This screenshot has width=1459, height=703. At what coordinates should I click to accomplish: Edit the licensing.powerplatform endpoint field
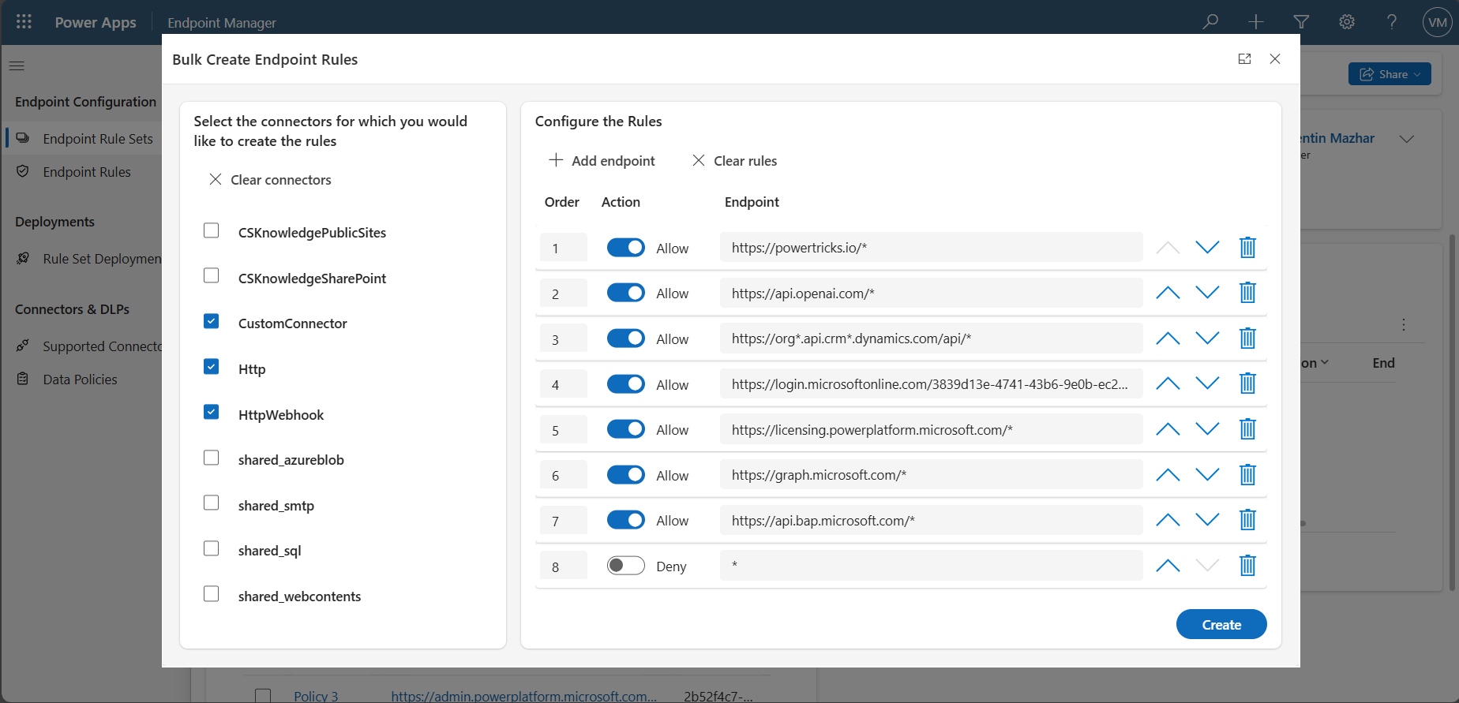pyautogui.click(x=931, y=430)
